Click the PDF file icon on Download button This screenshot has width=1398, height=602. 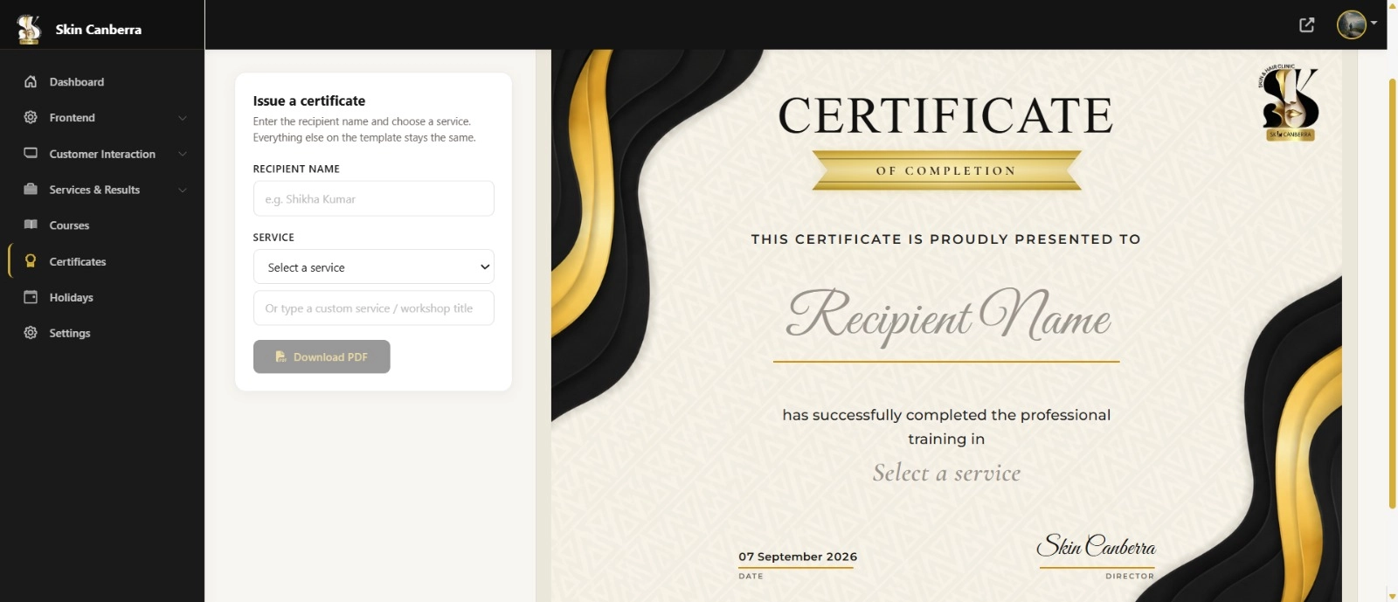pyautogui.click(x=280, y=356)
